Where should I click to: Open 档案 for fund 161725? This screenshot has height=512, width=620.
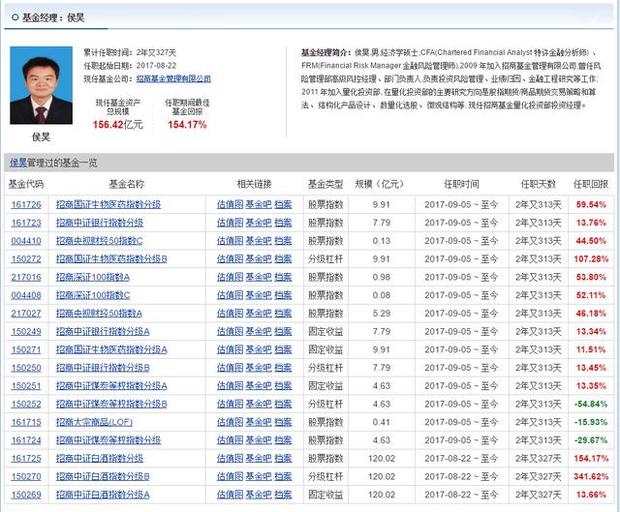click(x=283, y=459)
